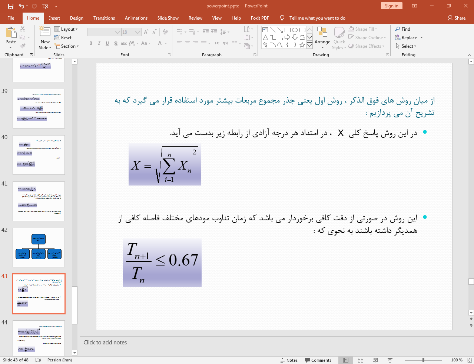Click Decrease Font Size icon

(154, 32)
